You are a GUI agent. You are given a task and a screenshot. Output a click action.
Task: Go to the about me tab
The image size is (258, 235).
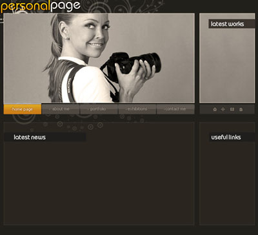tap(61, 109)
